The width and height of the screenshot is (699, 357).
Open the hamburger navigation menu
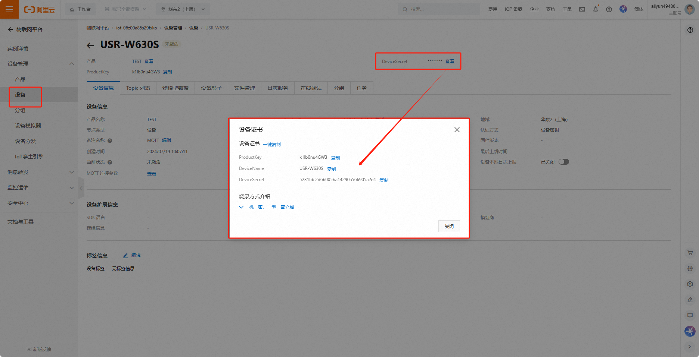point(9,9)
